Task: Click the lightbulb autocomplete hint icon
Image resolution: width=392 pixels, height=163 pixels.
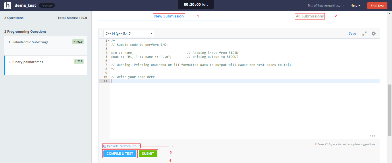Action: pyautogui.click(x=316, y=144)
